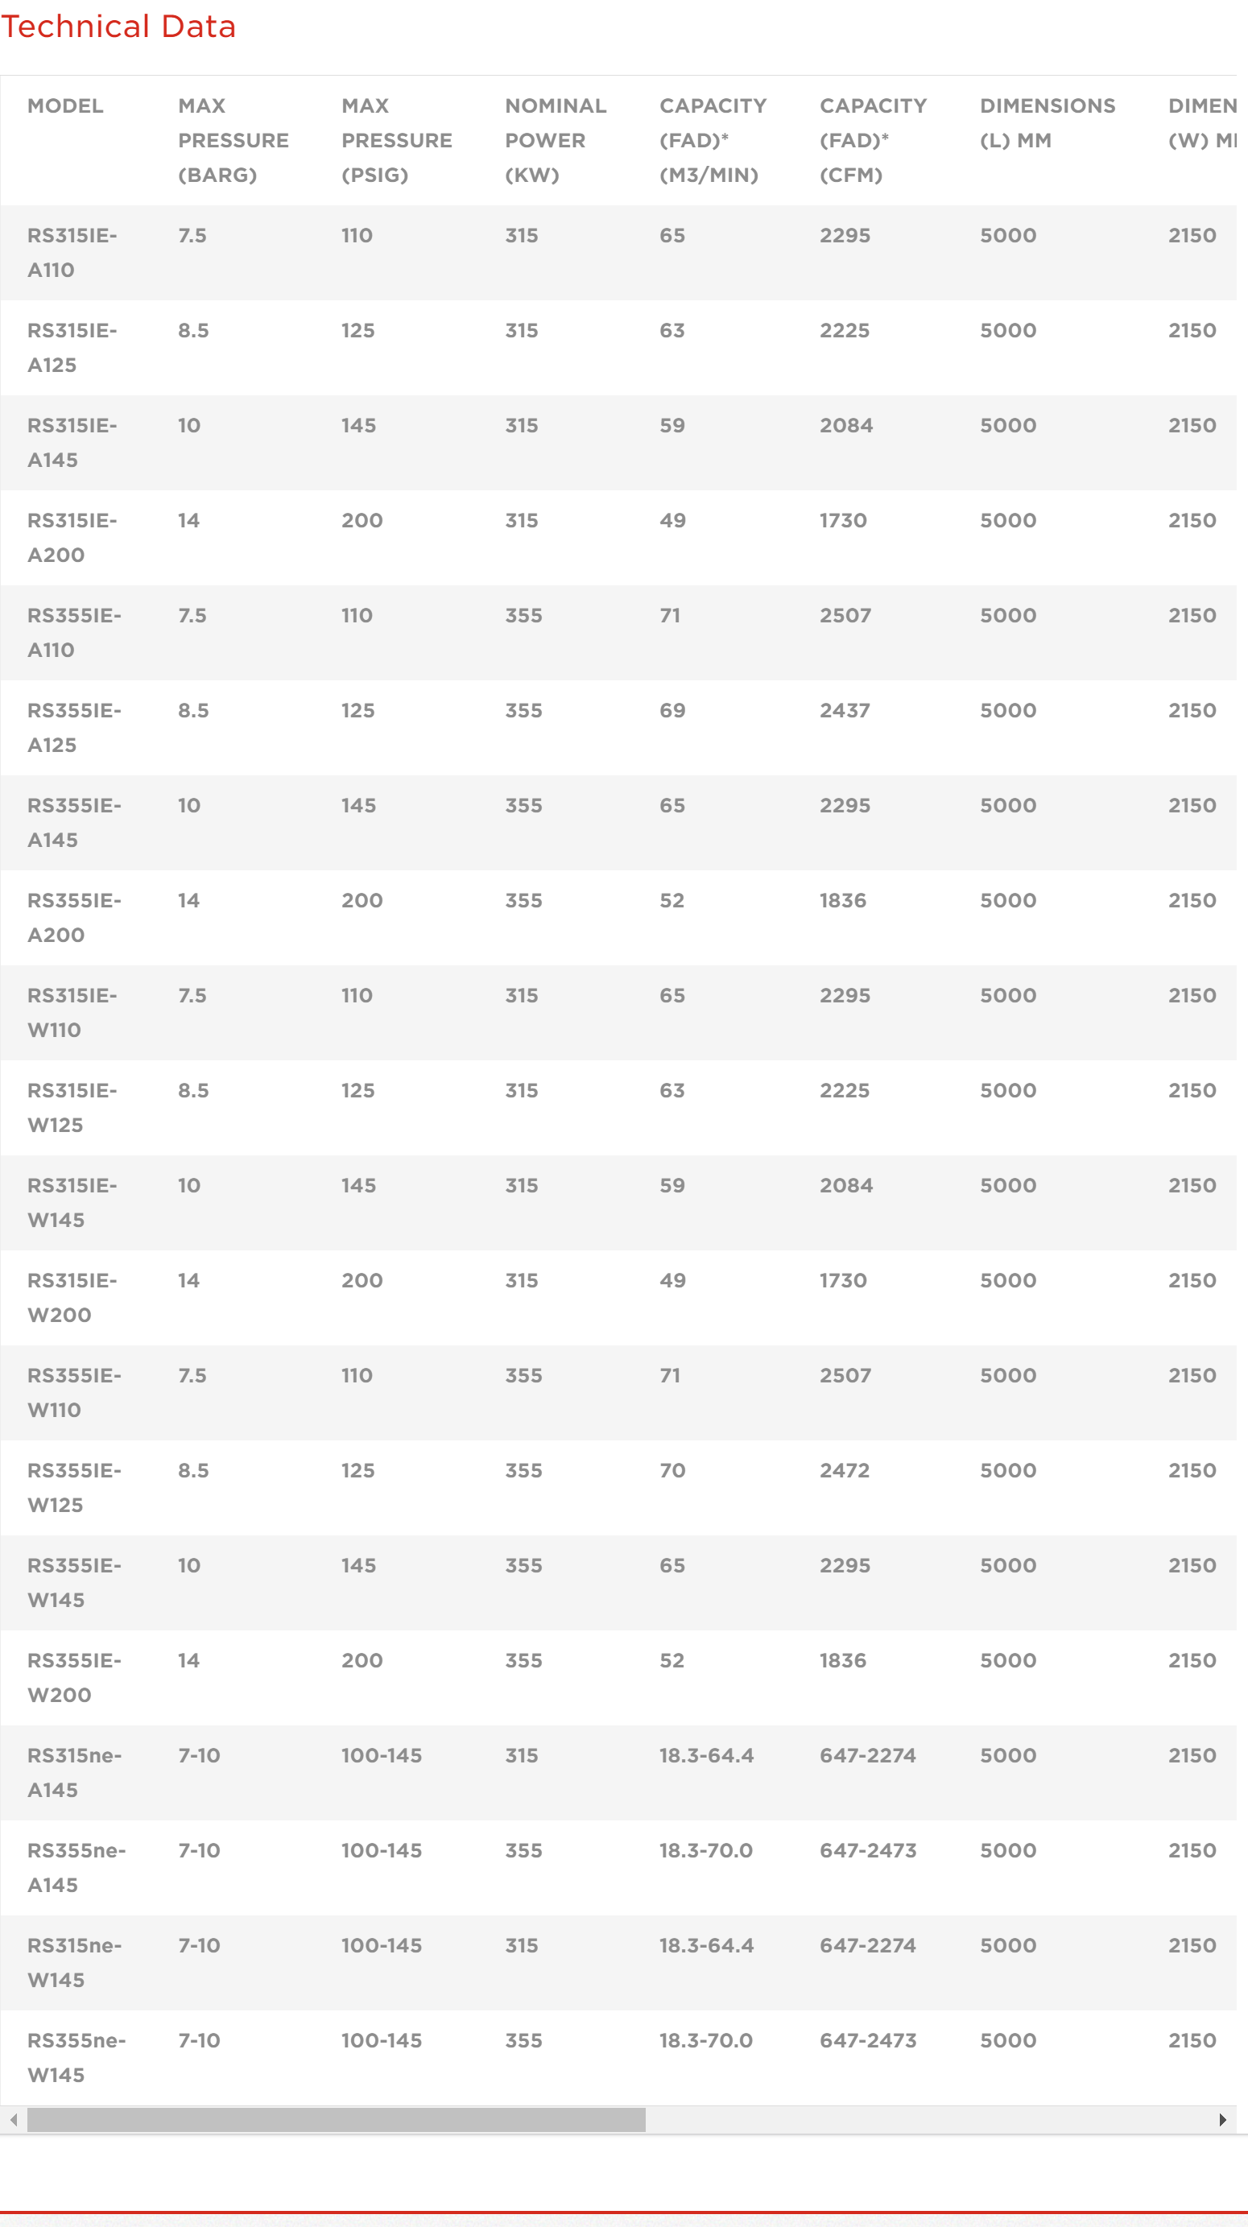Select the RS315ne-A145 model cell
Viewport: 1248px width, 2227px height.
click(x=74, y=1772)
